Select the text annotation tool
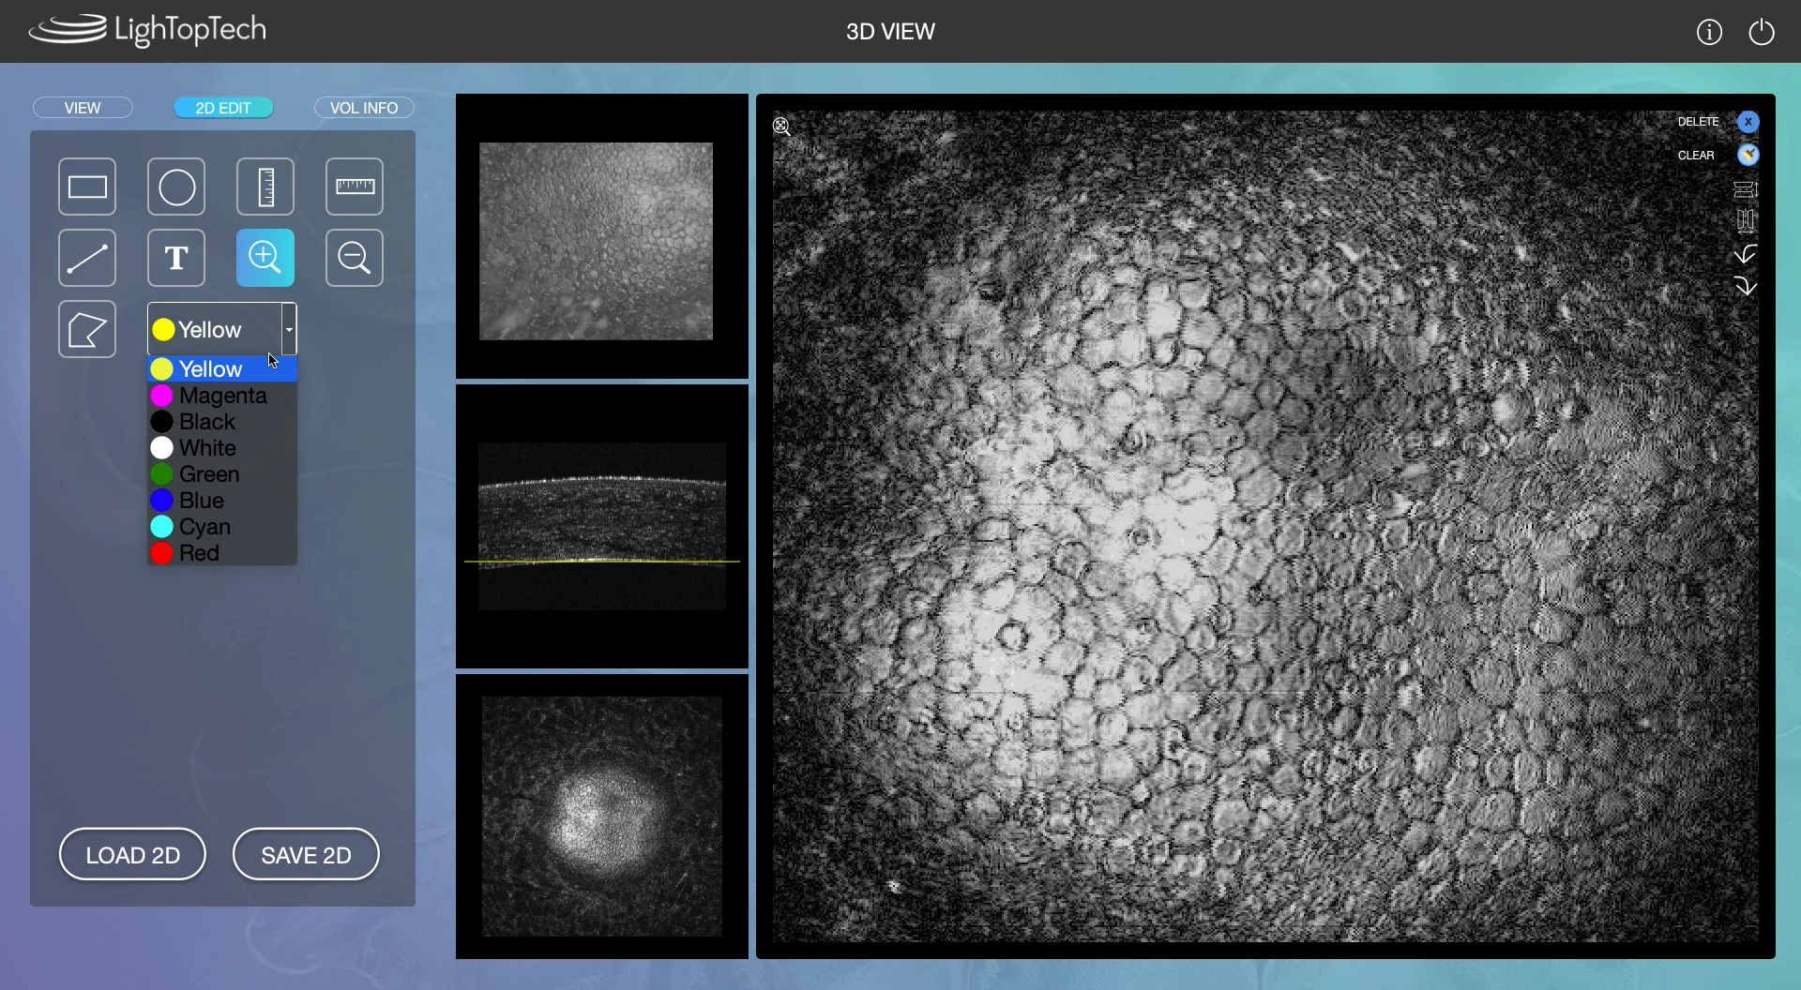The height and width of the screenshot is (990, 1801). (x=175, y=258)
